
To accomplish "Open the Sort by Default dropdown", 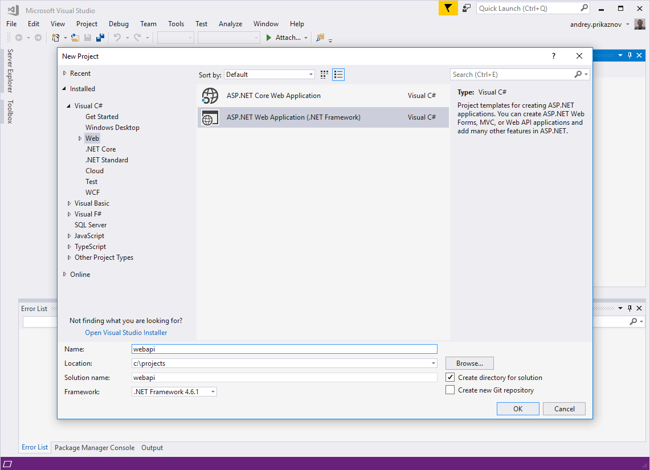I will pos(269,75).
